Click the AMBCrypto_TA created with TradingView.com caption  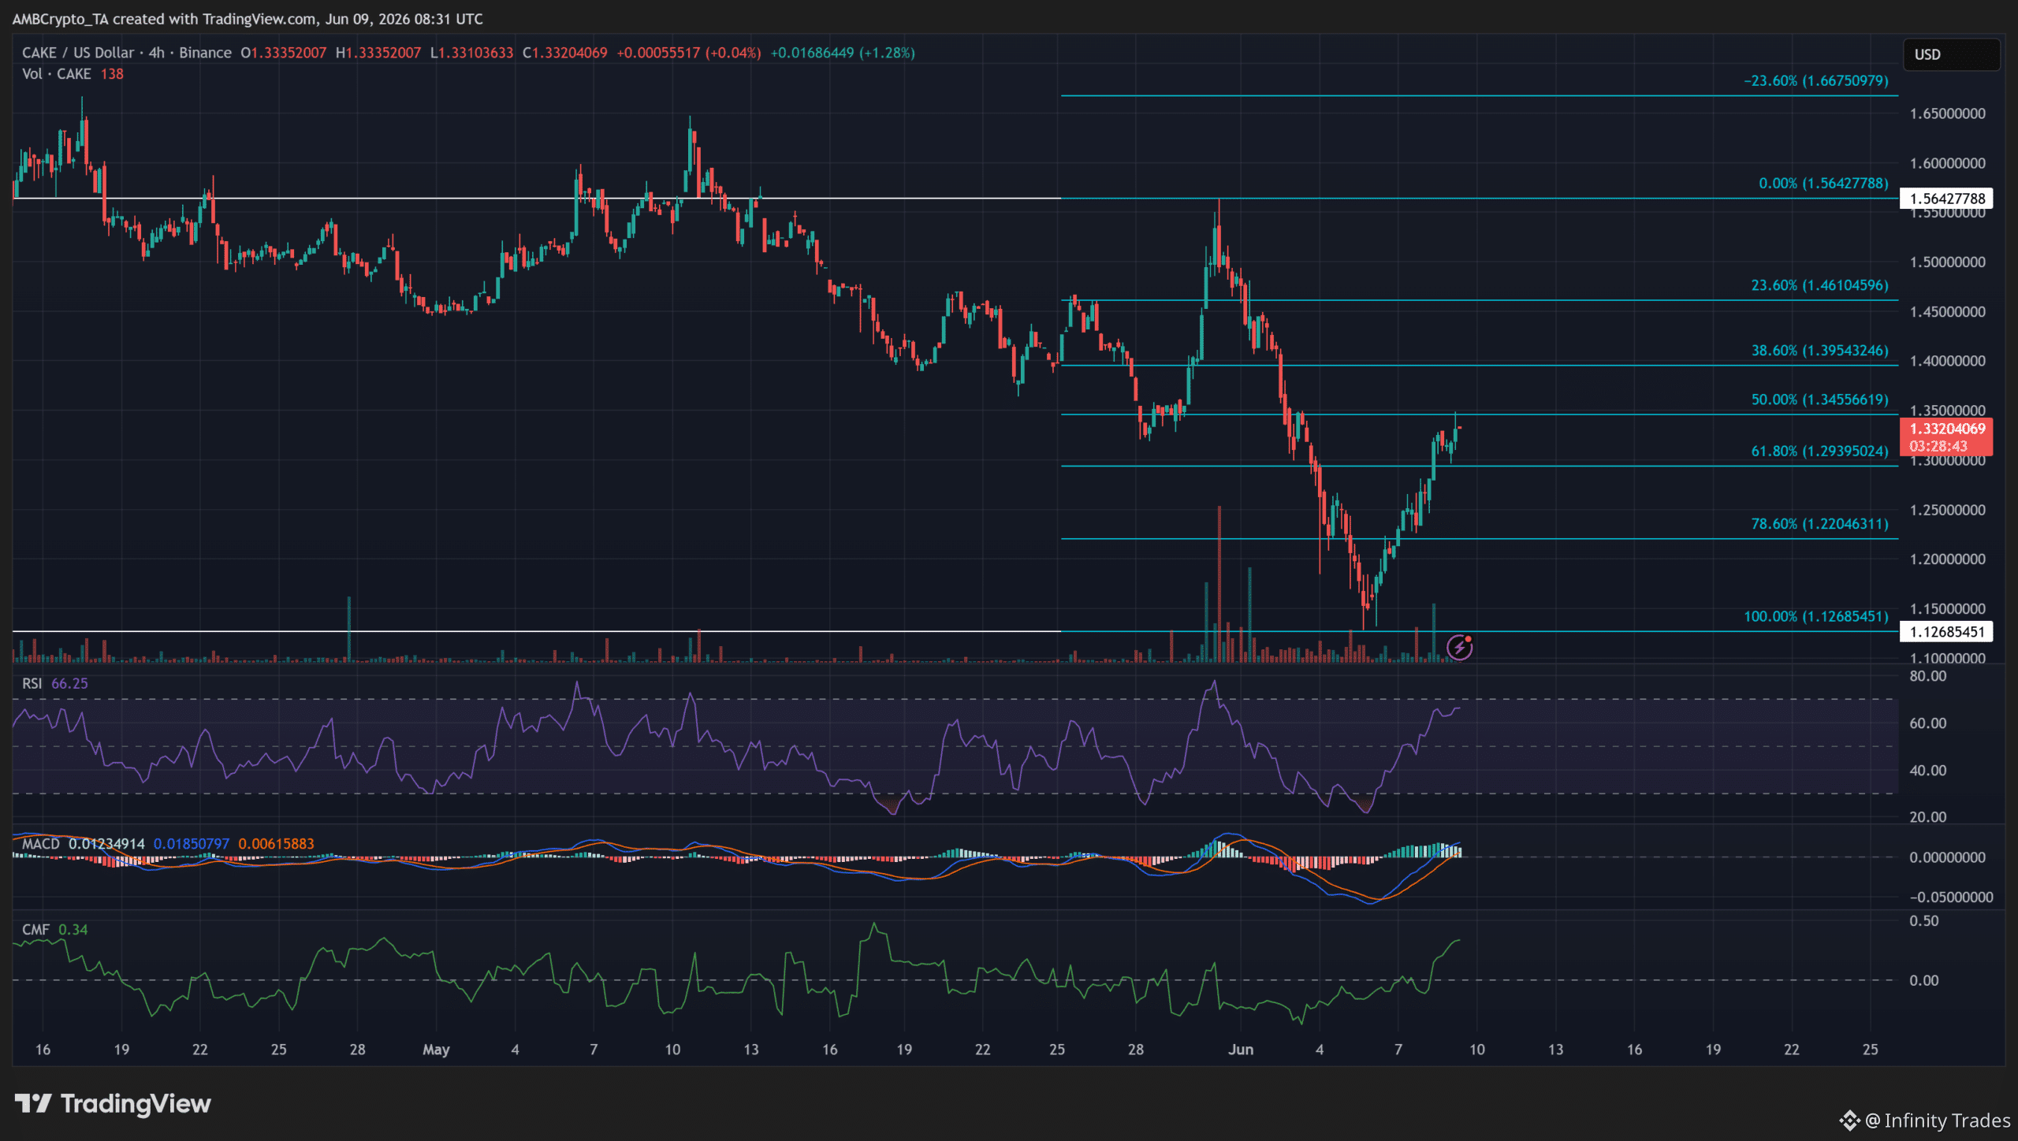[x=248, y=19]
